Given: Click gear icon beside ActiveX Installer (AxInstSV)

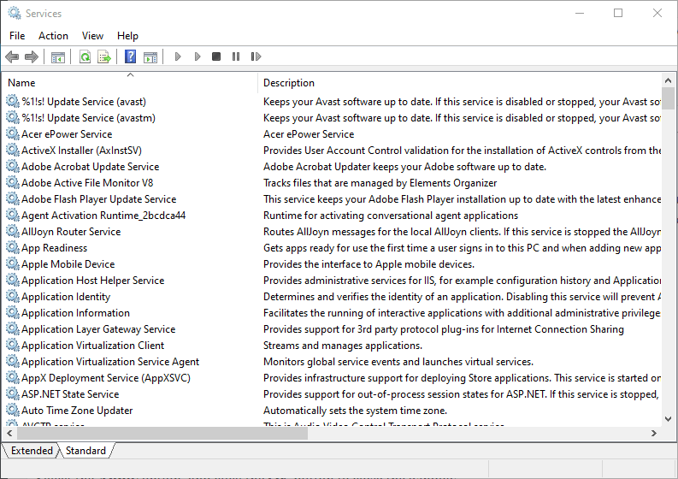Looking at the screenshot, I should click(13, 151).
